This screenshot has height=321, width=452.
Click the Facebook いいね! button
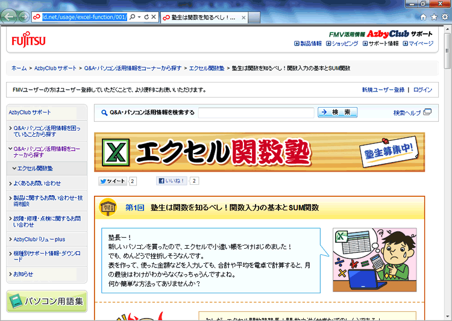pos(172,181)
